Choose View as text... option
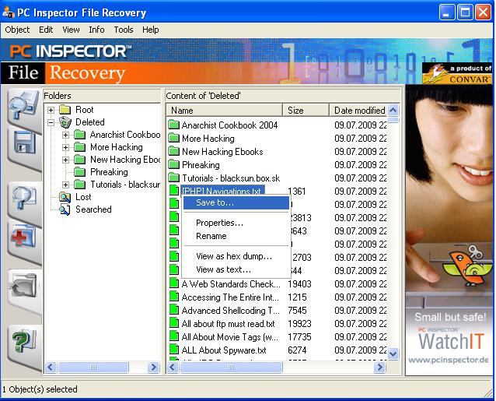The image size is (496, 401). [236, 269]
